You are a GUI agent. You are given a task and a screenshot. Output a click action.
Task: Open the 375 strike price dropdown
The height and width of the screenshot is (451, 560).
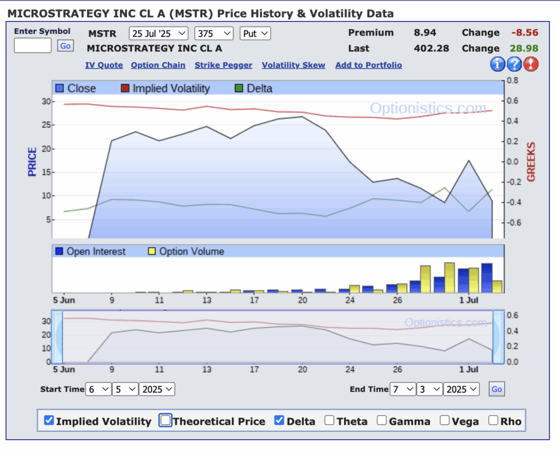(214, 33)
